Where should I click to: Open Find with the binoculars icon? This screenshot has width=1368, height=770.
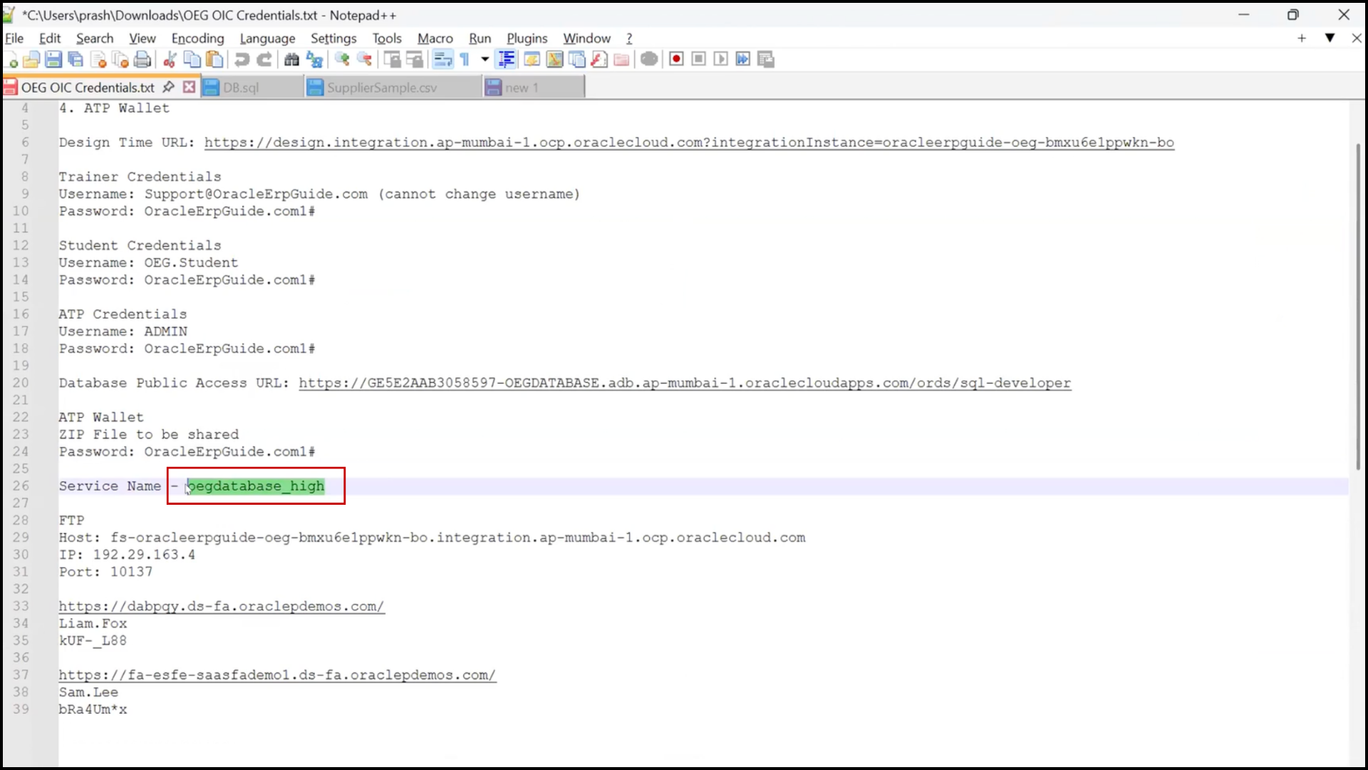point(291,59)
